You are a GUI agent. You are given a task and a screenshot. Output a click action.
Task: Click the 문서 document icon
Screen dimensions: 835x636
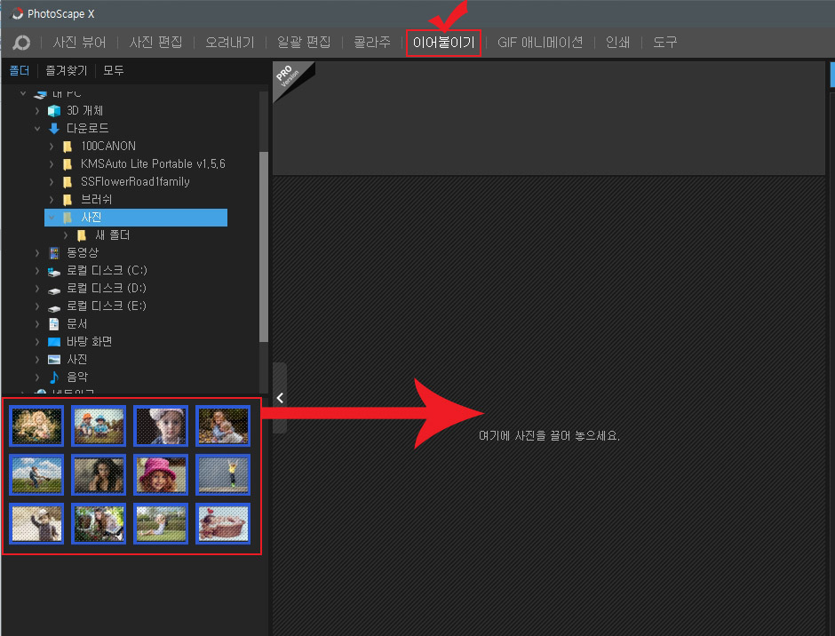(x=54, y=324)
